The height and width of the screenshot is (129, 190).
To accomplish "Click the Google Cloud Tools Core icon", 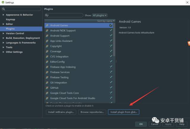I will [47, 93].
